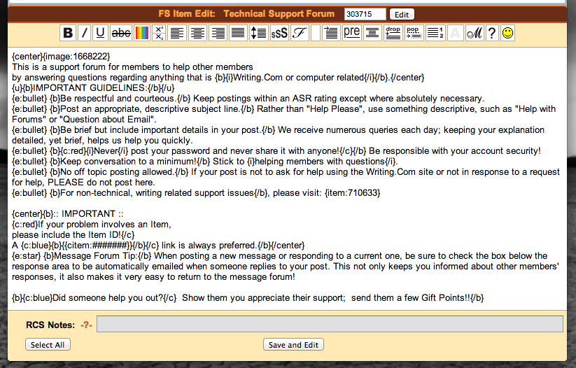Center align the text
This screenshot has width=576, height=368.
(x=198, y=33)
